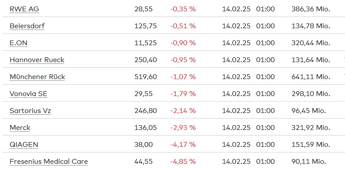Open the Vonovia SE stock page
The image size is (345, 169).
[x=28, y=94]
